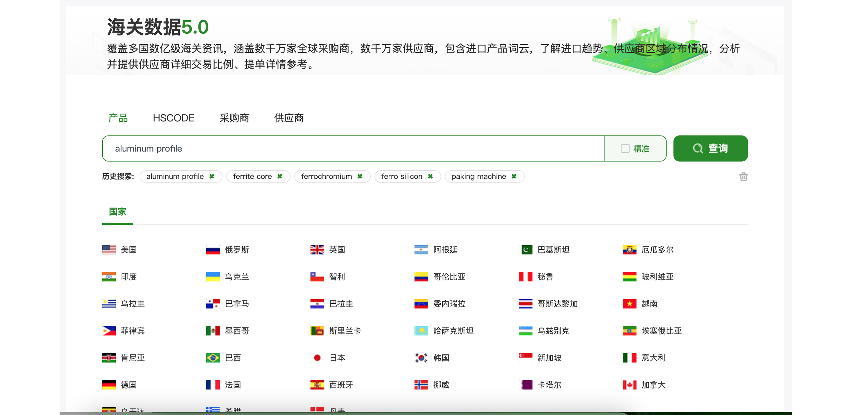The height and width of the screenshot is (415, 865).
Task: Remove paking machine from search history
Action: coord(514,176)
